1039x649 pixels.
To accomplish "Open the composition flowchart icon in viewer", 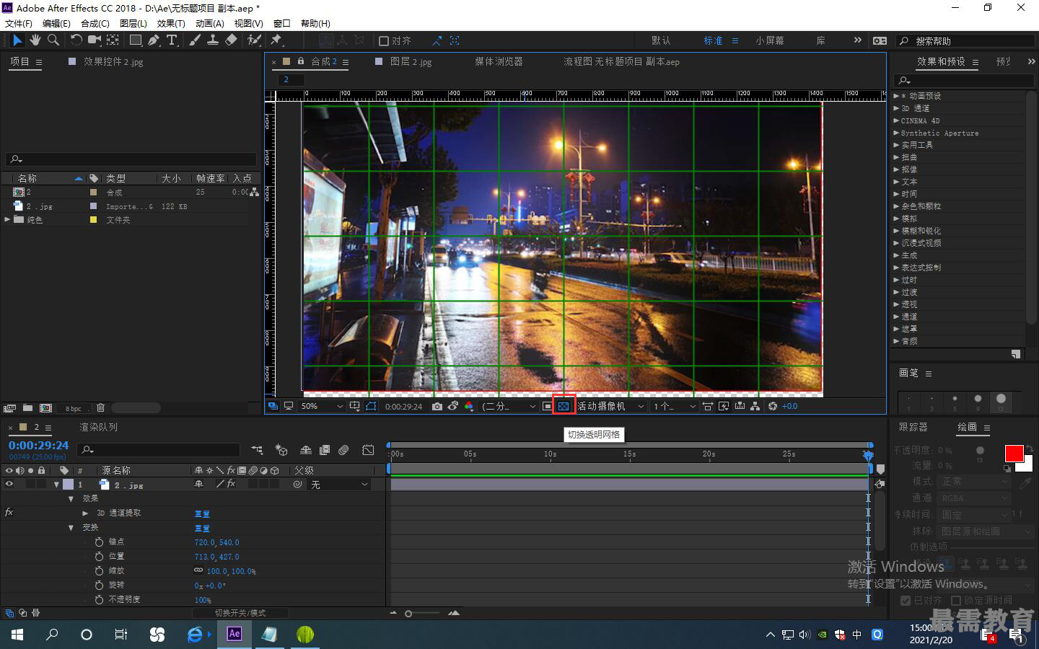I will tap(755, 407).
